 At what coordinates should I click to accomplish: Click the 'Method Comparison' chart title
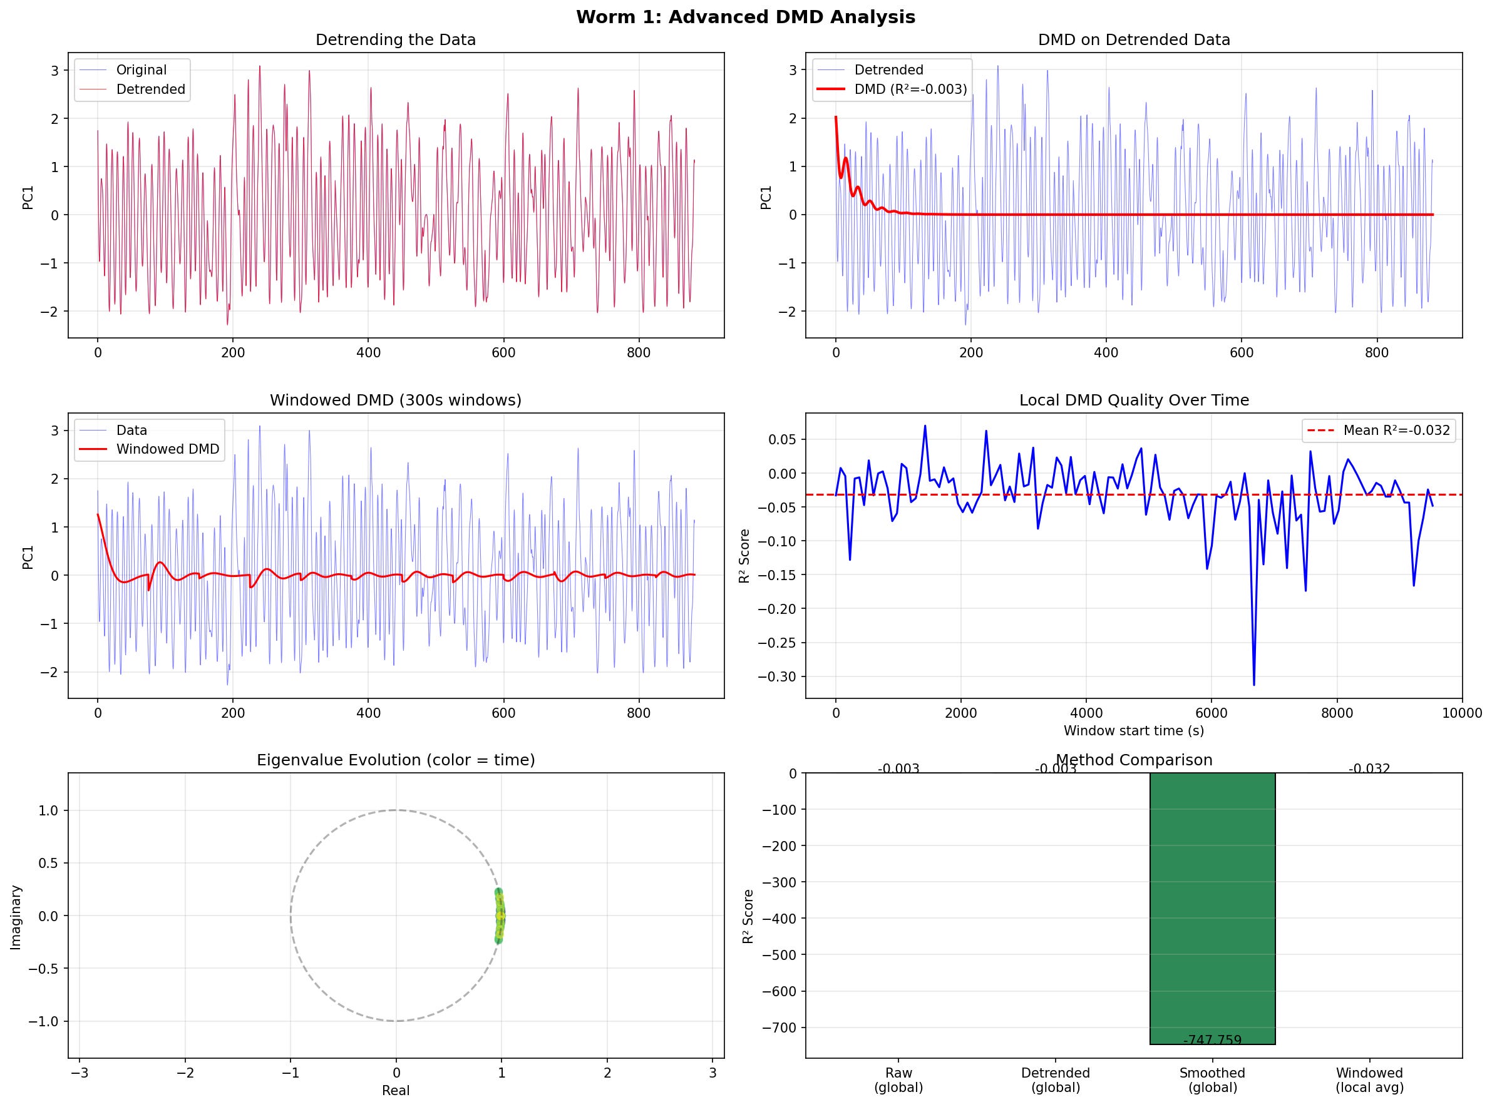coord(1133,760)
